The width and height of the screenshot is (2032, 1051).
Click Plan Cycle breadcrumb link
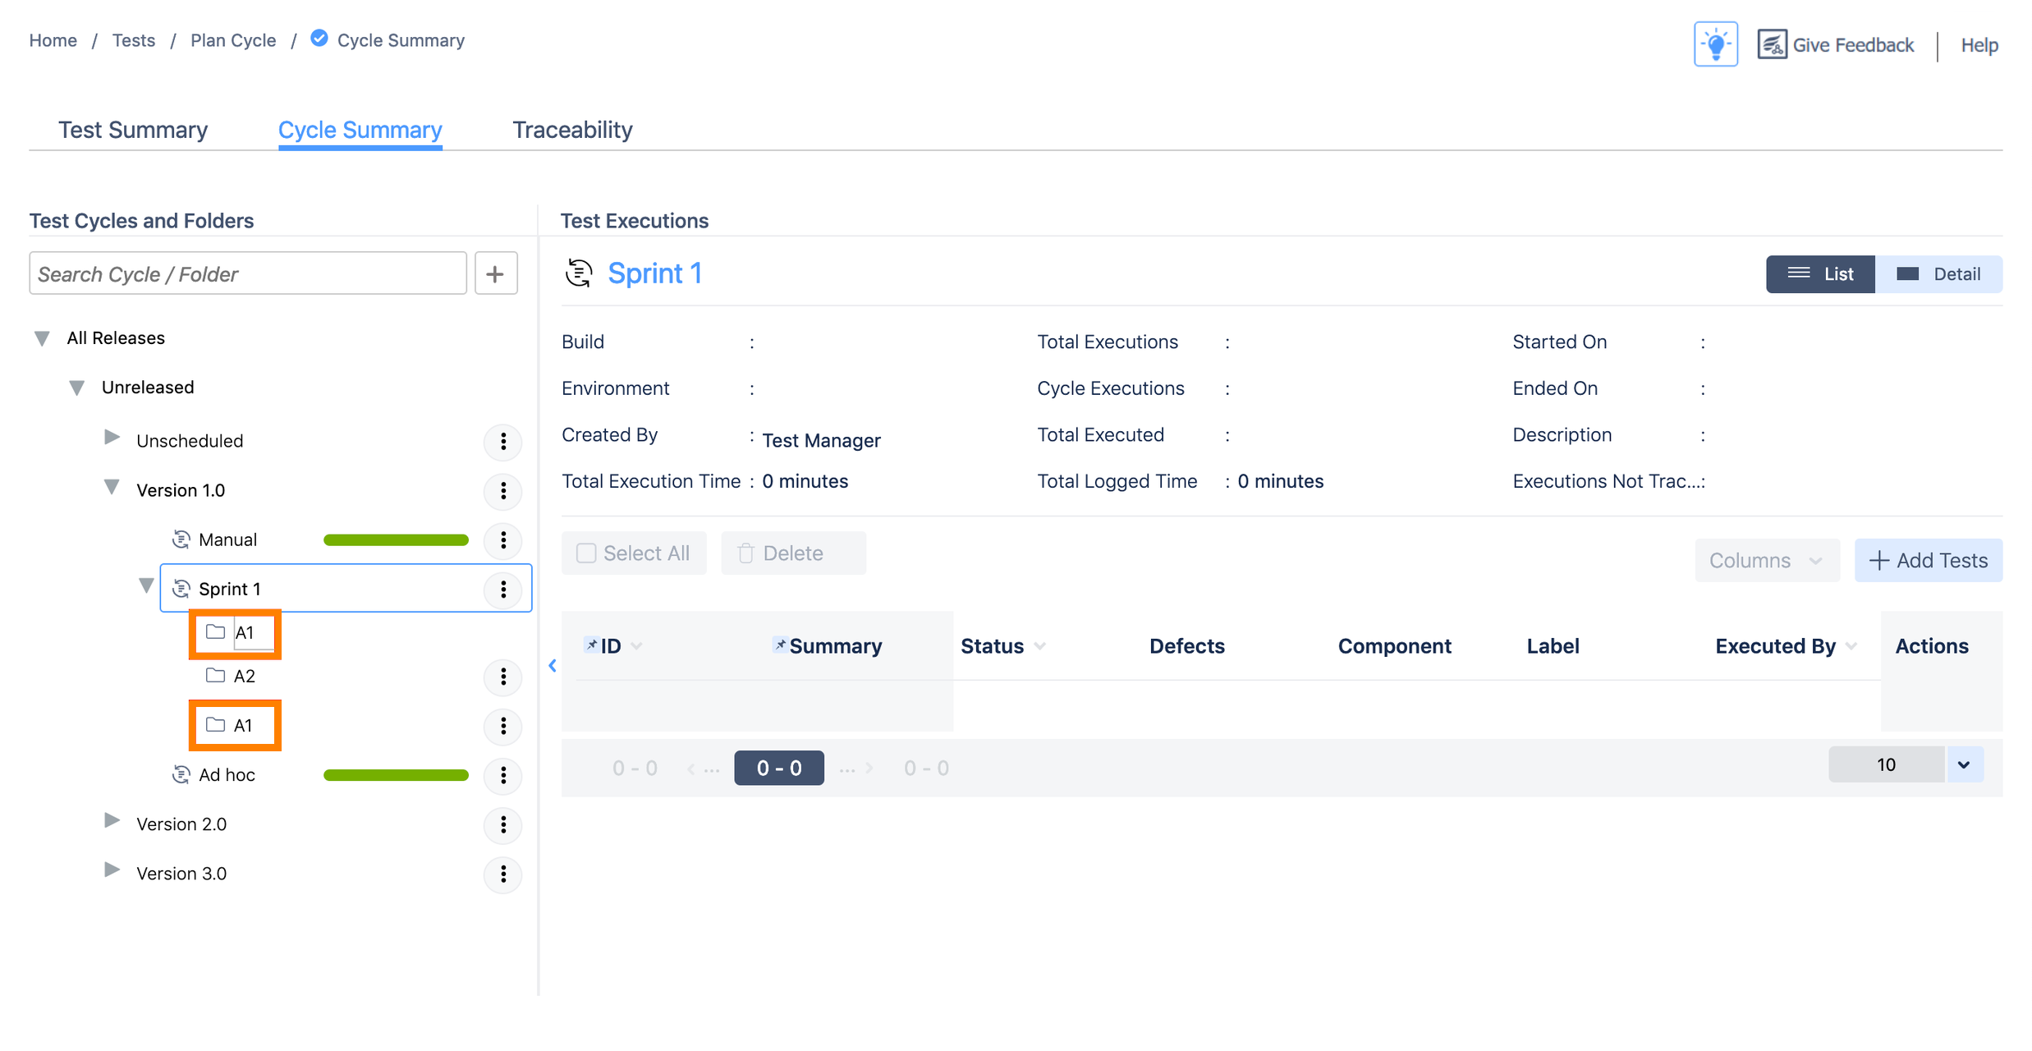tap(233, 40)
